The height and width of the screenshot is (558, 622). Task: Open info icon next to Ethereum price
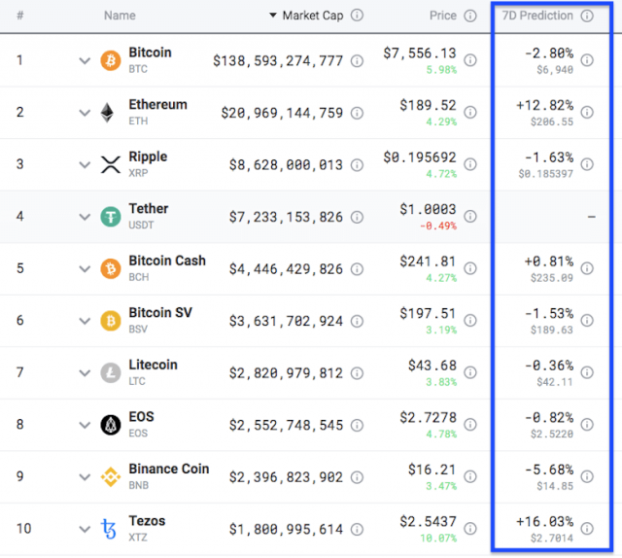click(x=470, y=113)
